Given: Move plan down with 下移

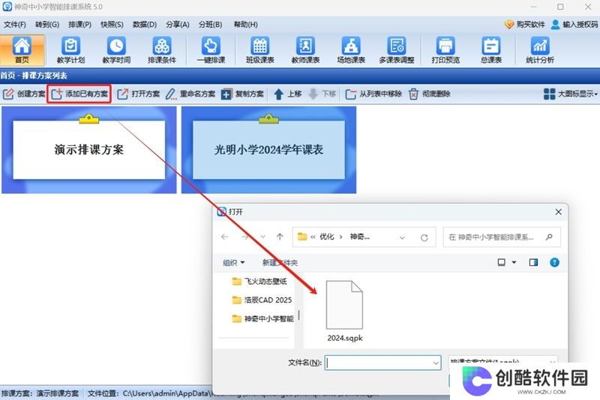Looking at the screenshot, I should [x=322, y=94].
